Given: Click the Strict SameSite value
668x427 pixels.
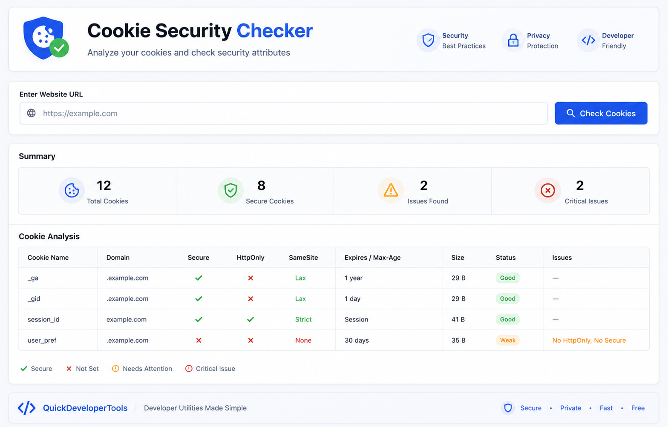Looking at the screenshot, I should point(303,319).
